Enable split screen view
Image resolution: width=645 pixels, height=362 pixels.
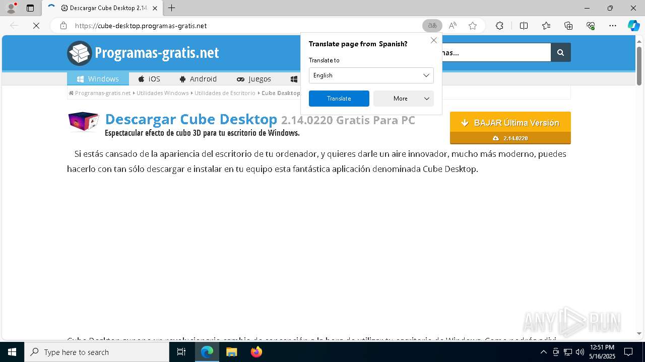click(524, 26)
